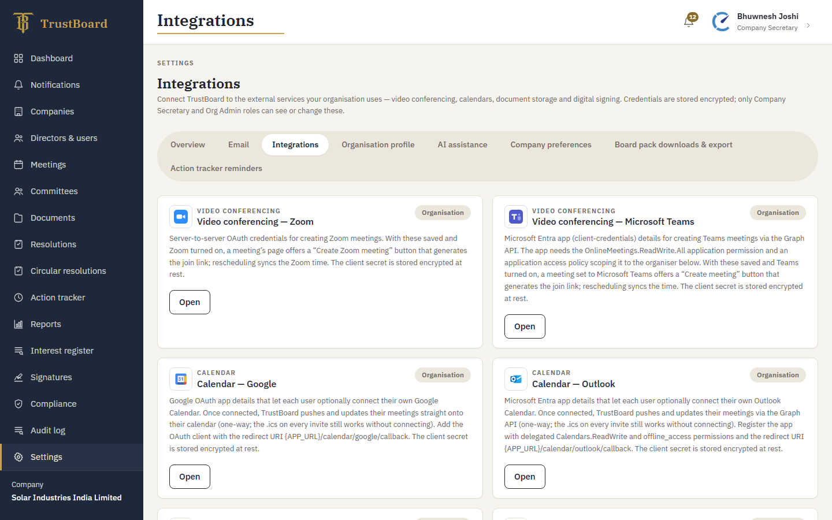Viewport: 832px width, 520px height.
Task: Click the Organisation badge on Teams card
Action: point(778,213)
